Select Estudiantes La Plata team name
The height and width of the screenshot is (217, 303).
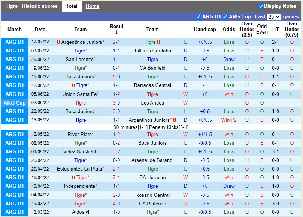coord(79,169)
